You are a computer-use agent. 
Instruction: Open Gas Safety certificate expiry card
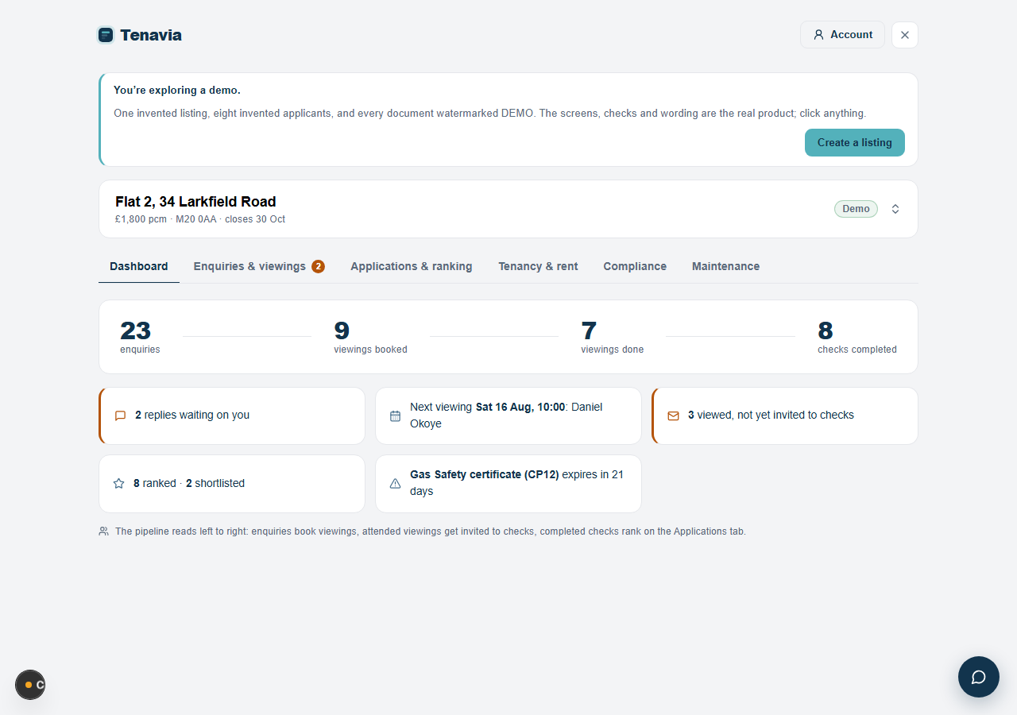(508, 484)
